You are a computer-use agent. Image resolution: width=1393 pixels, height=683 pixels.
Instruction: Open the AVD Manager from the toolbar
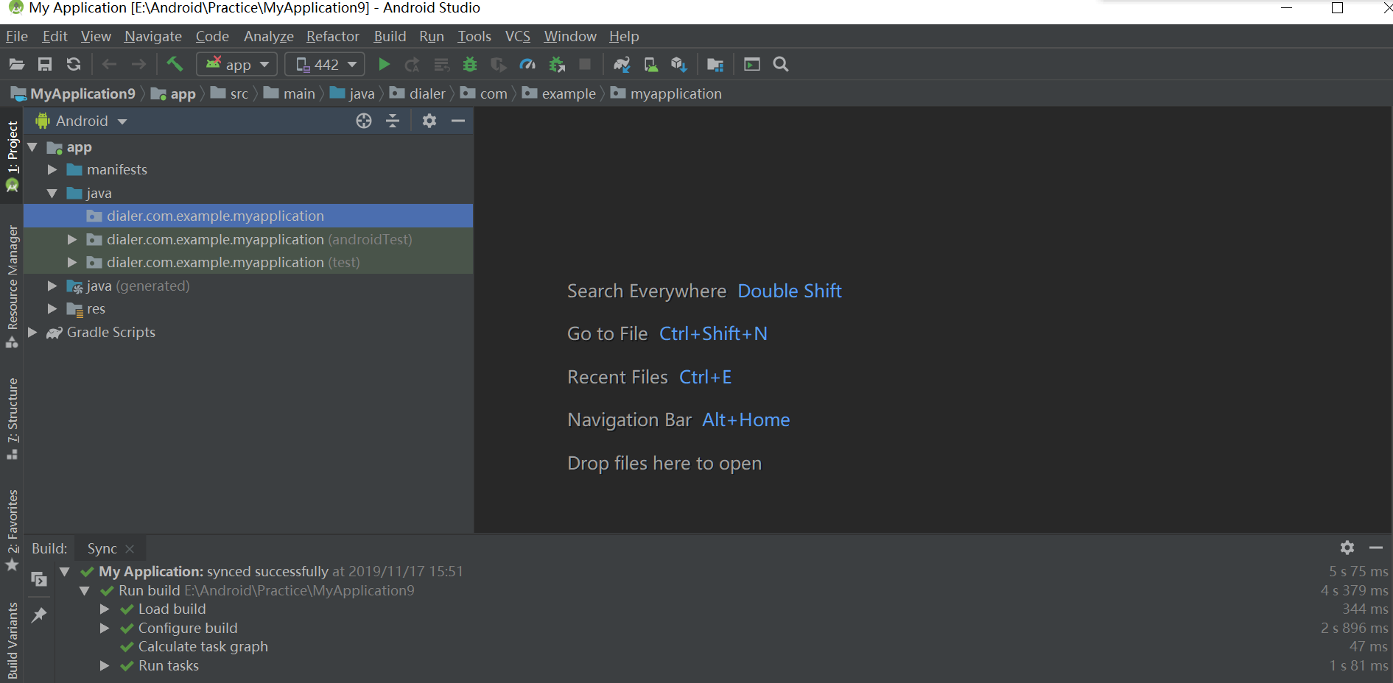click(x=650, y=64)
